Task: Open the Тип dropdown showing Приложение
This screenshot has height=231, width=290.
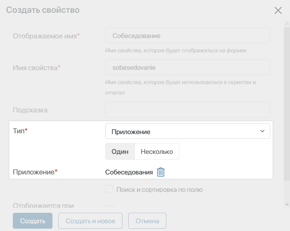Action: (x=187, y=131)
